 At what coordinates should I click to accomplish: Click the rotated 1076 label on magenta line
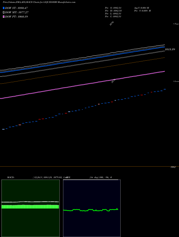[113, 81]
